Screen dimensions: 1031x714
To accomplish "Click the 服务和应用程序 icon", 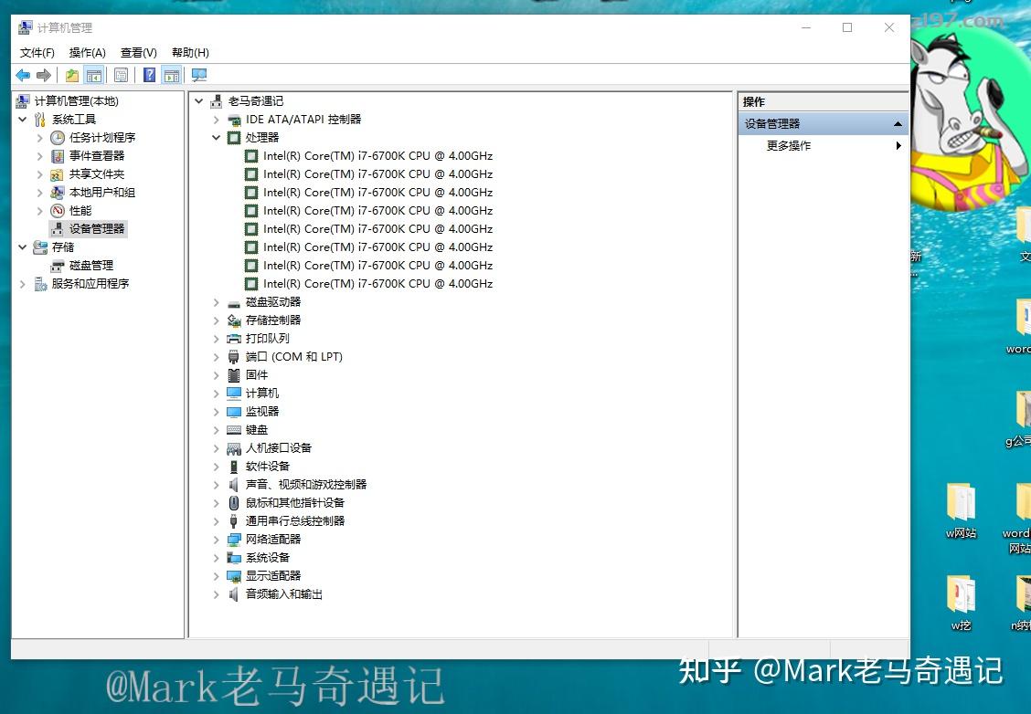I will (40, 284).
